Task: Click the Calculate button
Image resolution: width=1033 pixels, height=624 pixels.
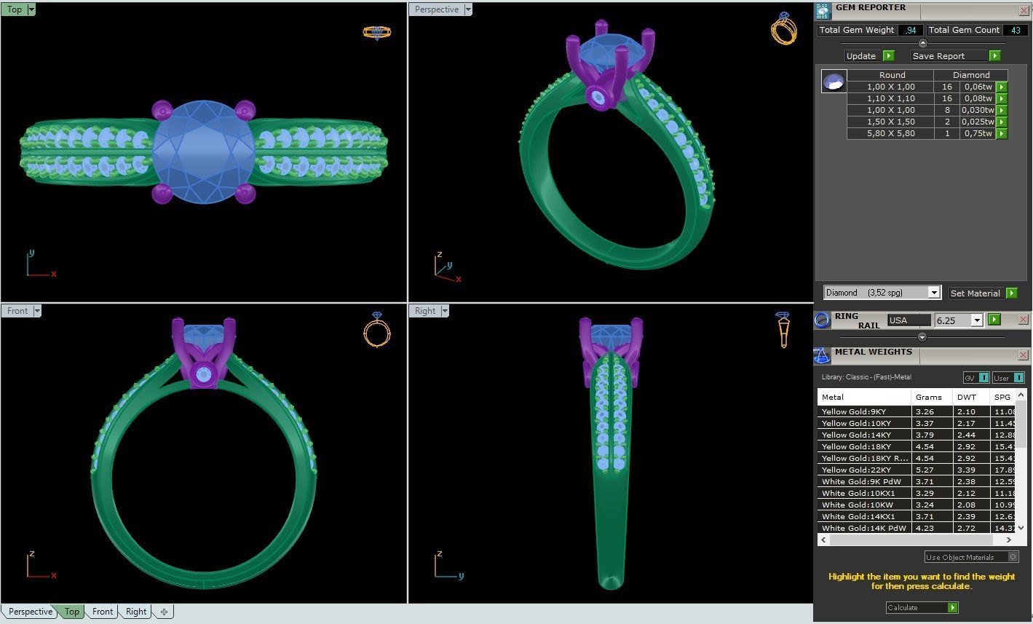Action: [x=922, y=607]
